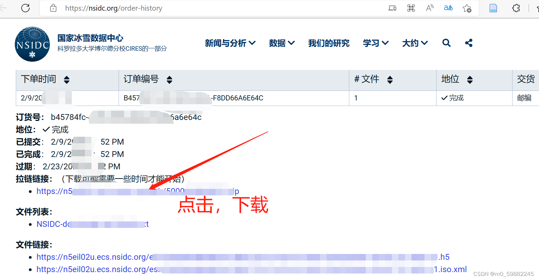The height and width of the screenshot is (280, 539).
Task: Click the share icon in navigation
Action: pos(469,43)
